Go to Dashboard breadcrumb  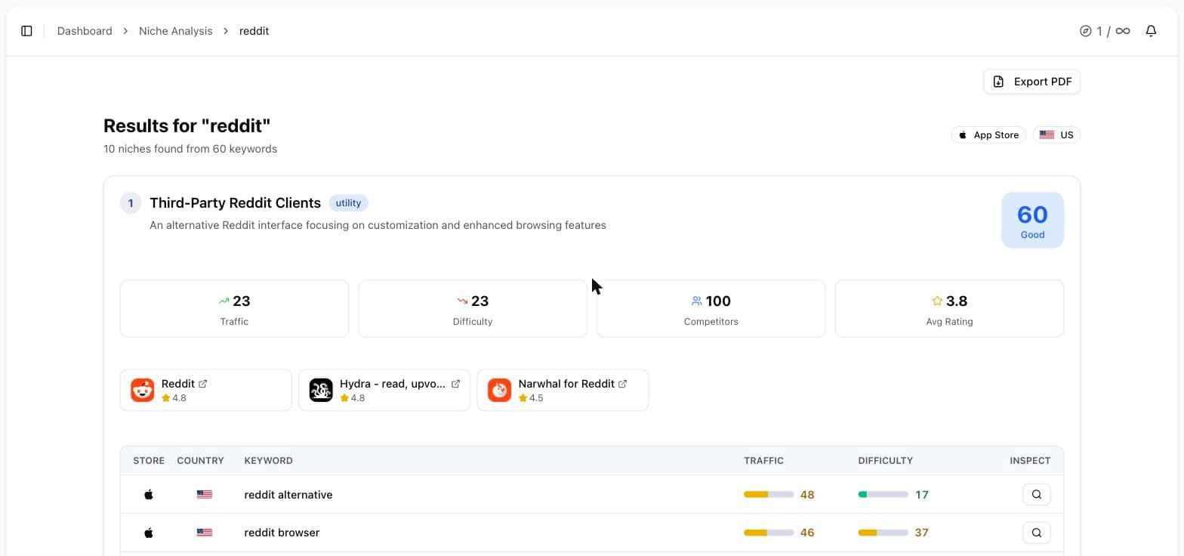(85, 31)
